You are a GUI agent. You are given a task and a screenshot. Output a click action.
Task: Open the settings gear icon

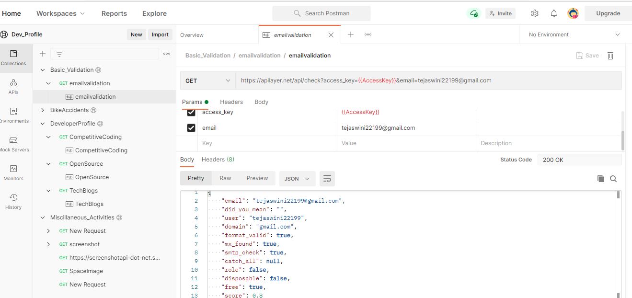click(x=535, y=13)
